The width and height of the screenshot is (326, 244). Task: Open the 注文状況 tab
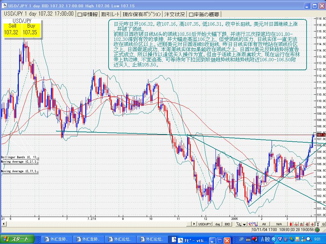pyautogui.click(x=174, y=14)
